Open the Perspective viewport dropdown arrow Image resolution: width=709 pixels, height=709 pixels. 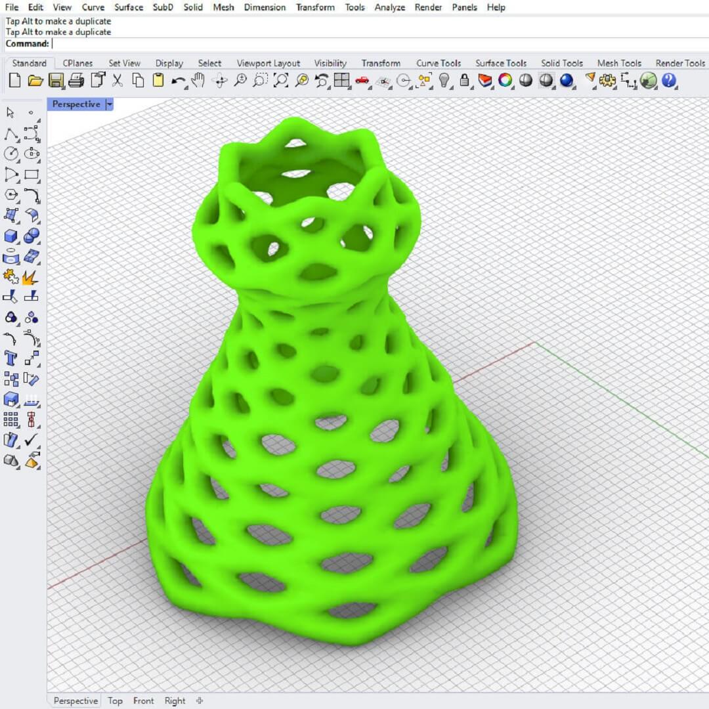[x=109, y=104]
